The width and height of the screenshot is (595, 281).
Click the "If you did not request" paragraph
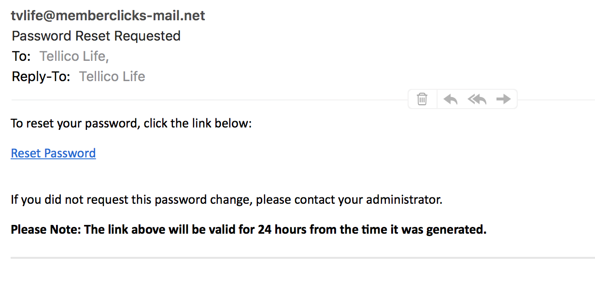click(x=227, y=199)
